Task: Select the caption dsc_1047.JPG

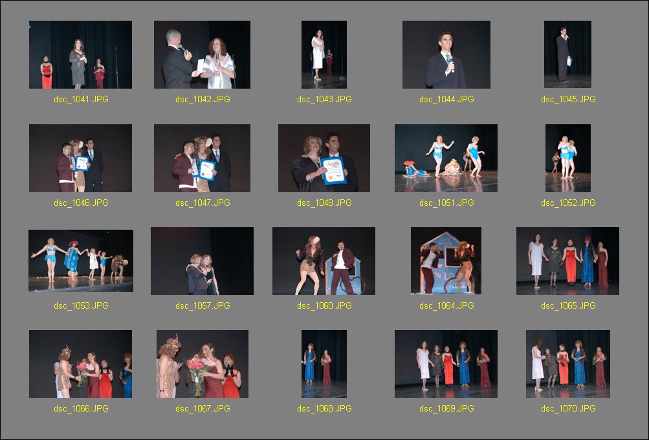Action: pyautogui.click(x=203, y=203)
